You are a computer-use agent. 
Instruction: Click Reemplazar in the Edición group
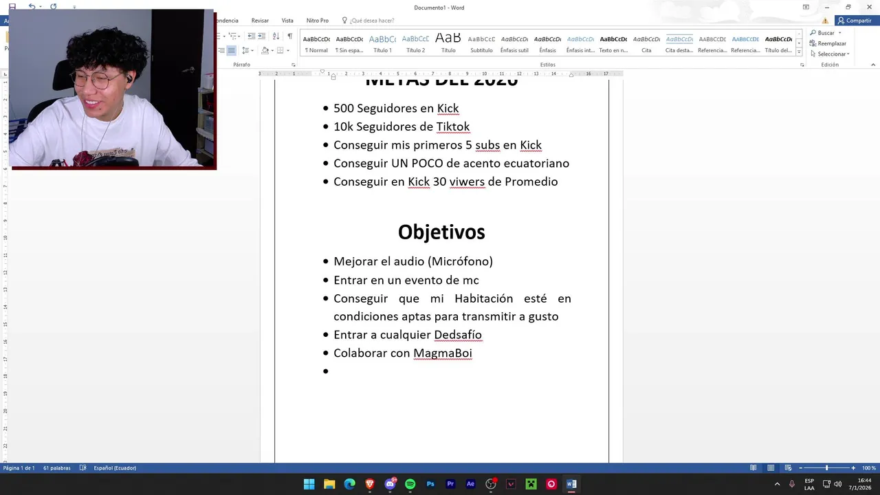tap(828, 43)
